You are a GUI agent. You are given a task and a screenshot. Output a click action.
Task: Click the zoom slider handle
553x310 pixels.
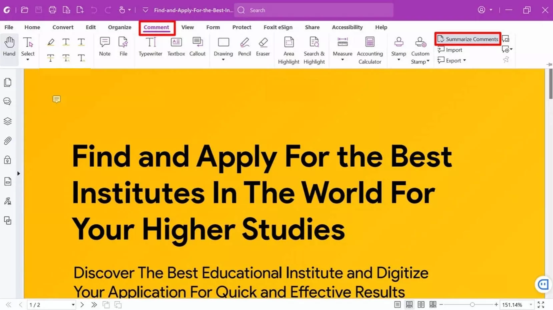pos(472,305)
